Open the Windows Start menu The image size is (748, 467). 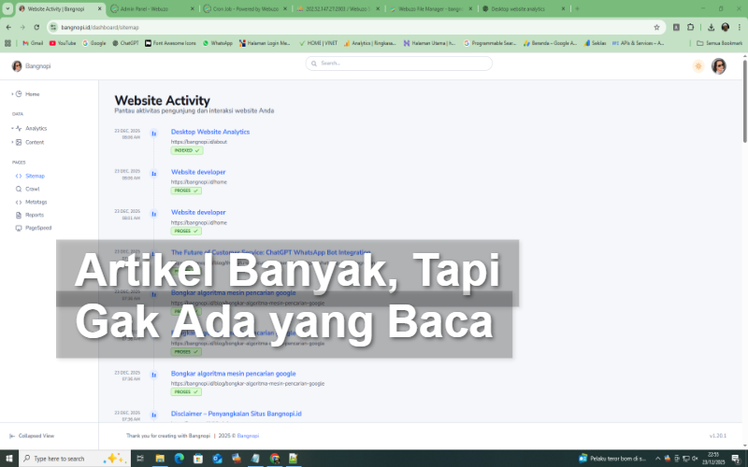[x=9, y=459]
